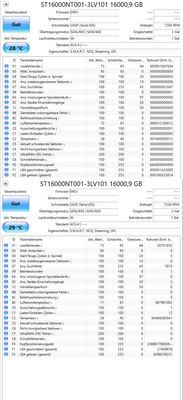Click the Gut health button above 28 °C
The image size is (183, 400).
[16, 25]
